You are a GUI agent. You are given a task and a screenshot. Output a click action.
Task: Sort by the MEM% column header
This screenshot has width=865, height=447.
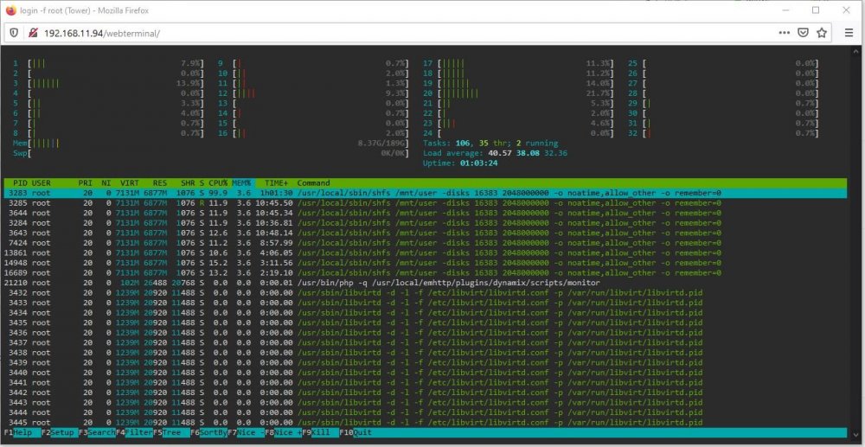241,183
